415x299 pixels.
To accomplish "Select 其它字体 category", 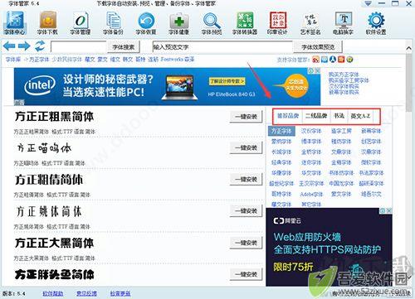I will pyautogui.click(x=311, y=205).
